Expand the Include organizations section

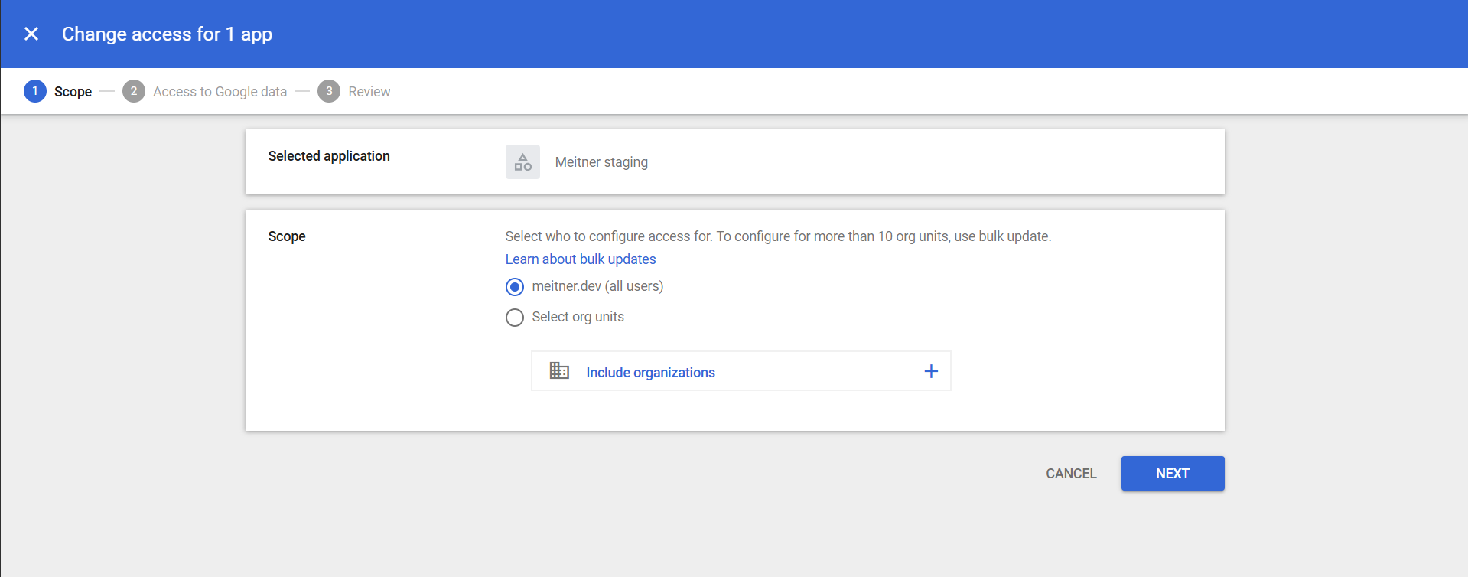(x=741, y=371)
